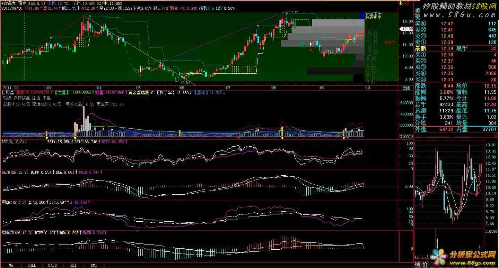The image size is (499, 268).
Task: Switch to the MACD indicator tab at bottom
Action: 52,265
